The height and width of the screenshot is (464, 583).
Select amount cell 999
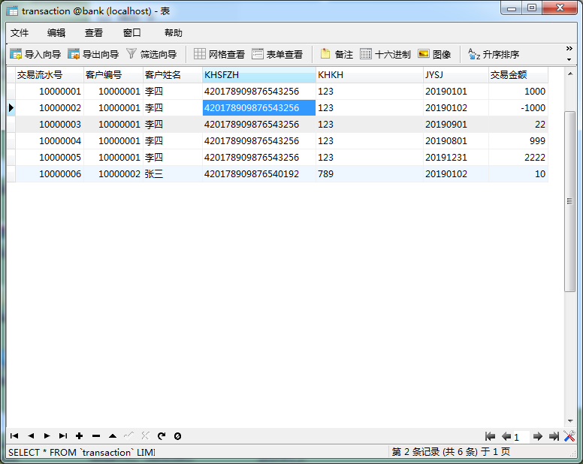pyautogui.click(x=518, y=141)
